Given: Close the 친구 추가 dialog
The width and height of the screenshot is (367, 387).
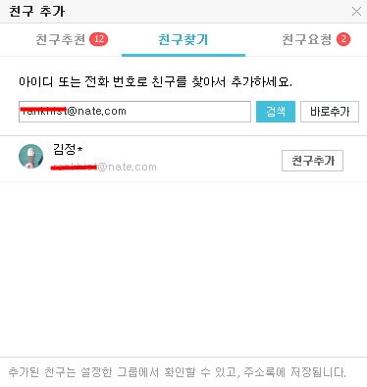Looking at the screenshot, I should [x=356, y=12].
